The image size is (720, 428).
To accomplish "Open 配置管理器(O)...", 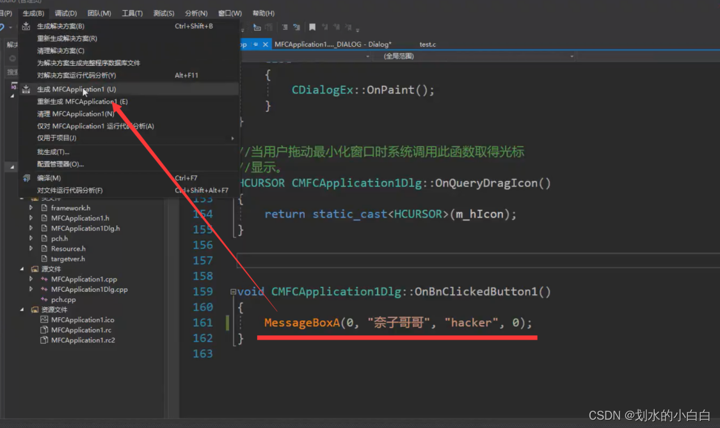I will (x=129, y=164).
